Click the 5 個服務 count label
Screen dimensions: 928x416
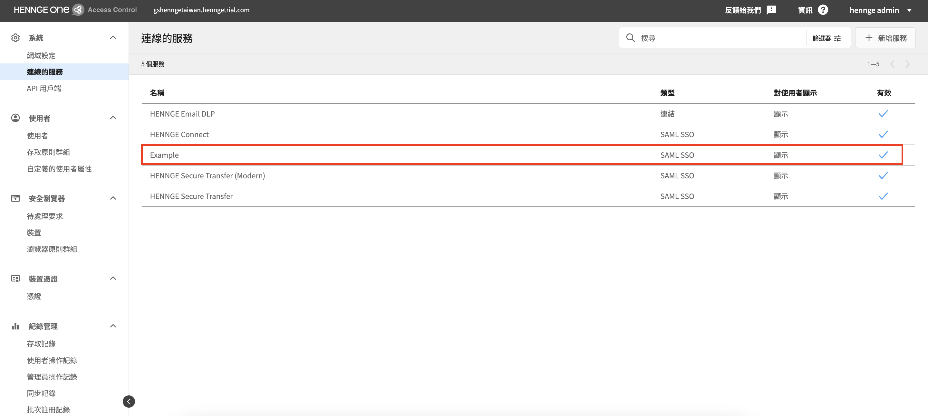tap(153, 64)
